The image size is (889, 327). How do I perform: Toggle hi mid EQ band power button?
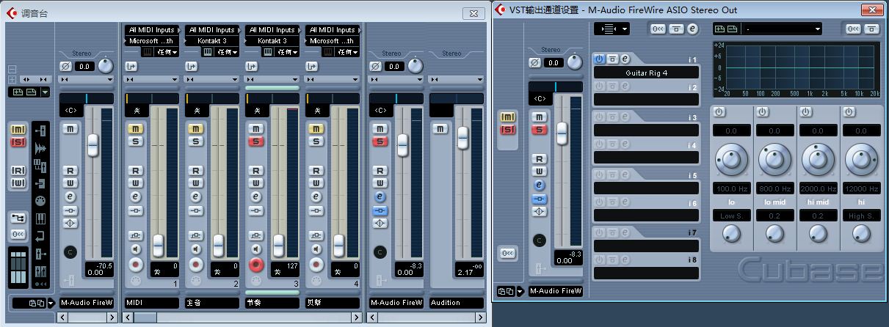click(806, 112)
